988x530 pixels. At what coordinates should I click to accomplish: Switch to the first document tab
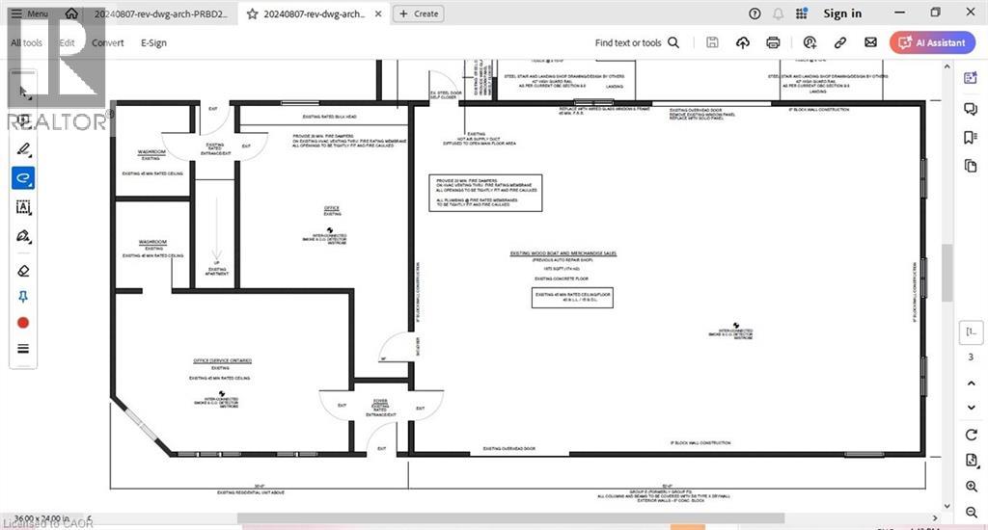[x=159, y=13]
